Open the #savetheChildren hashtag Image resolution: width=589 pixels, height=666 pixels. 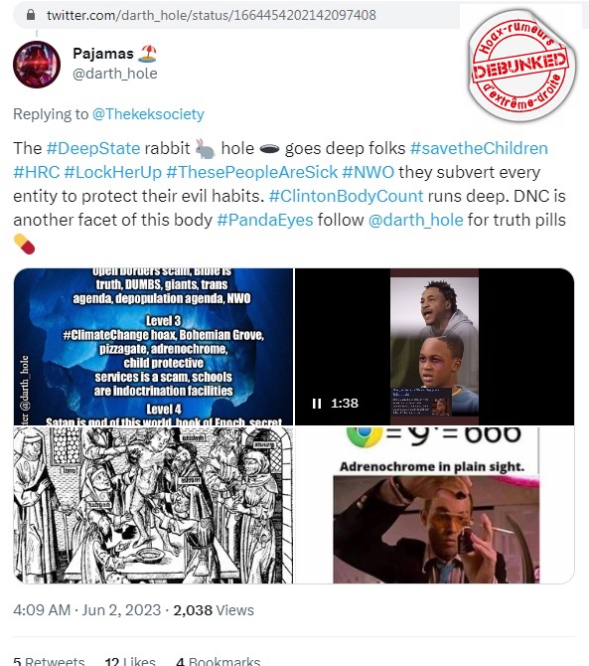(x=479, y=148)
